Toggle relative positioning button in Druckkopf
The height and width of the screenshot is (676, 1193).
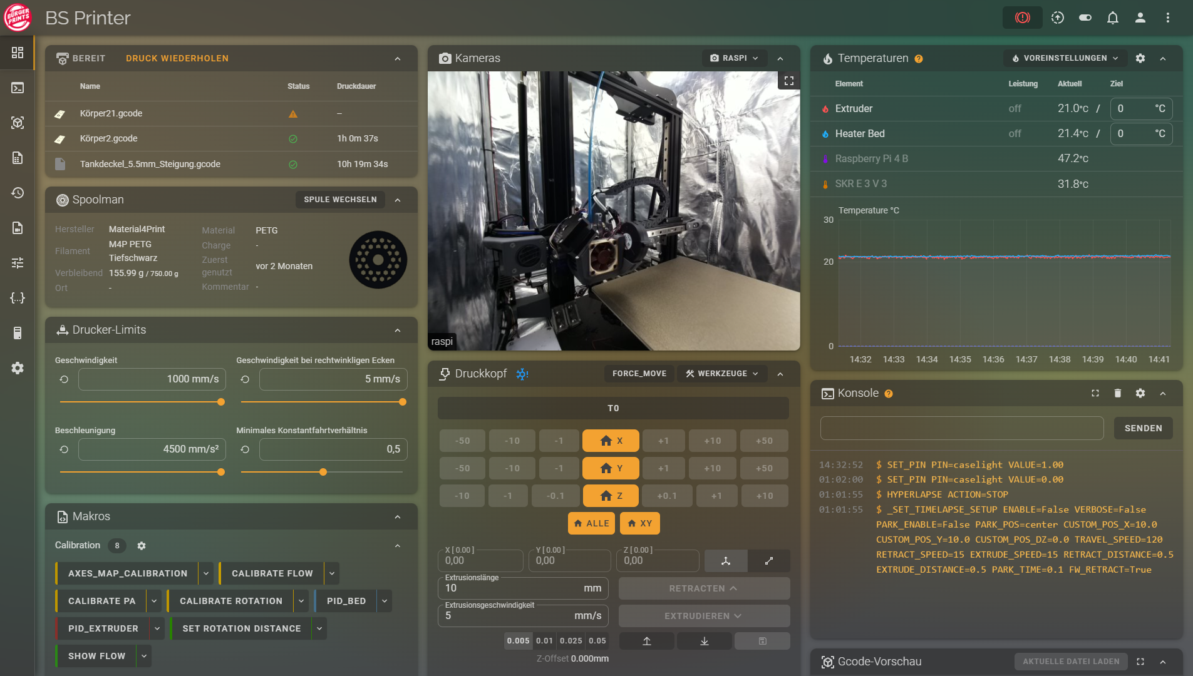(x=768, y=561)
